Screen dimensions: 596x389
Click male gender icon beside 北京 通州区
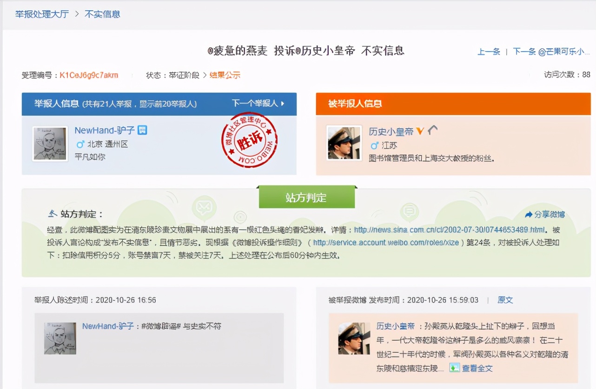(x=80, y=144)
